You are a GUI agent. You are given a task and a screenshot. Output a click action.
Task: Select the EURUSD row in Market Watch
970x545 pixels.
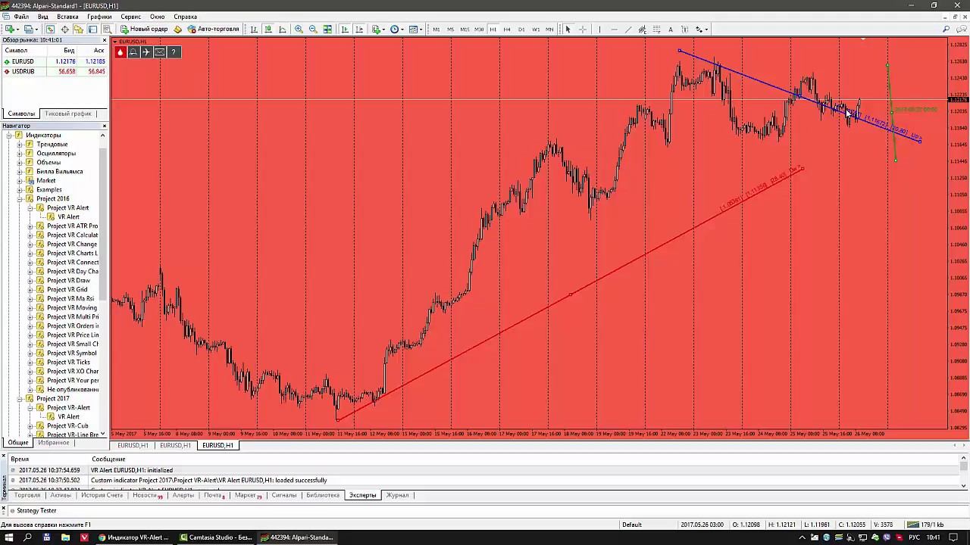(54, 61)
